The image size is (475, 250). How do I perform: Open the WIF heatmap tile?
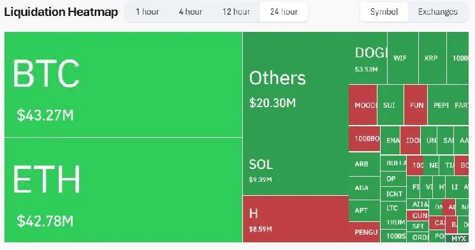click(403, 58)
